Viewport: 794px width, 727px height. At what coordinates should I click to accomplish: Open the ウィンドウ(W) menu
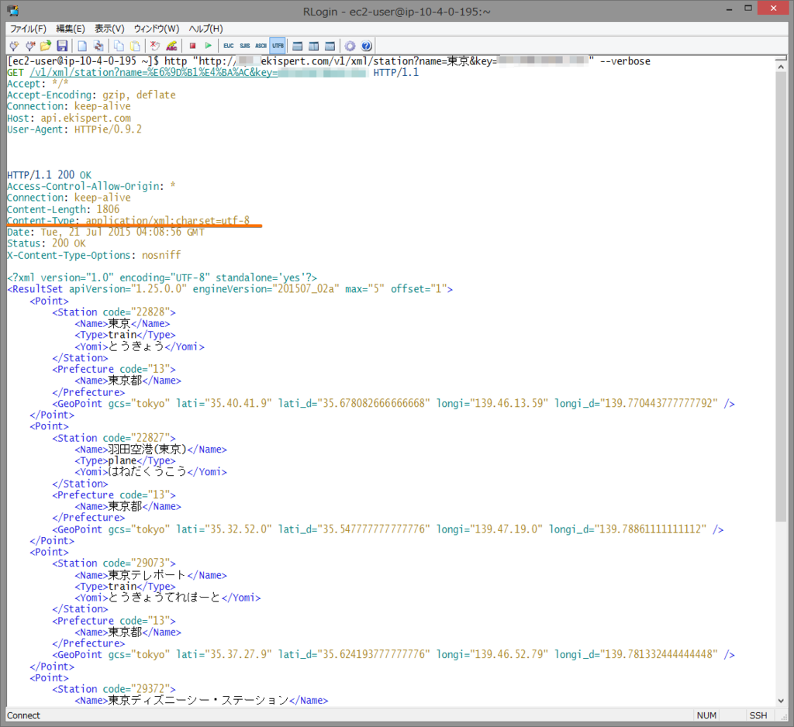(x=157, y=29)
